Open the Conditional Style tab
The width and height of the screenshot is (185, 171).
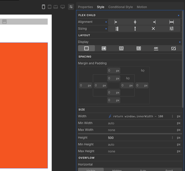point(120,7)
